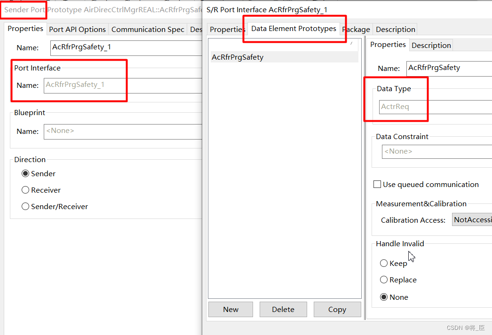Select the Receiver direction radio button
Image resolution: width=492 pixels, height=335 pixels.
[25, 190]
